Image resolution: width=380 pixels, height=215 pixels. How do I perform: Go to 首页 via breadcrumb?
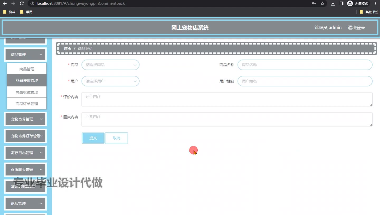pos(68,48)
